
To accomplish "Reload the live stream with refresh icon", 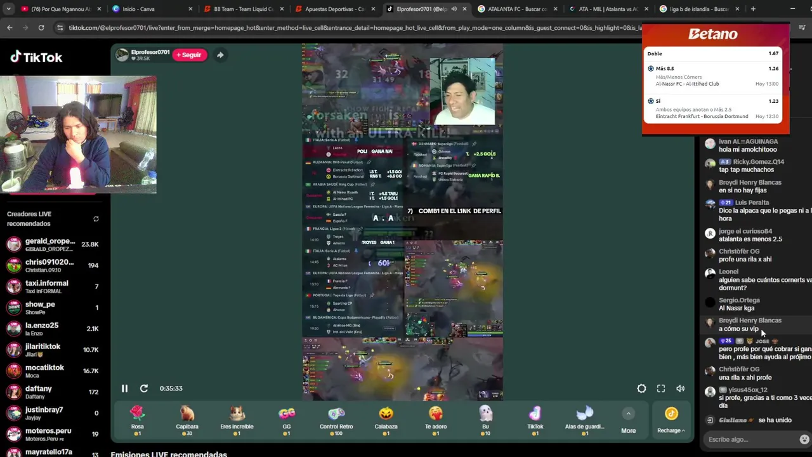I will click(x=144, y=388).
